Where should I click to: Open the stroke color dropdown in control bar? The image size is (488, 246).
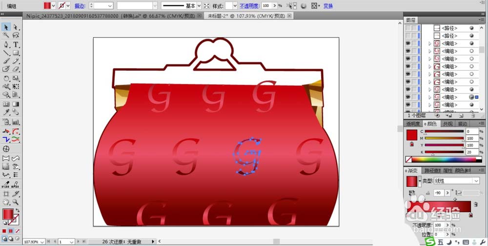click(x=68, y=5)
